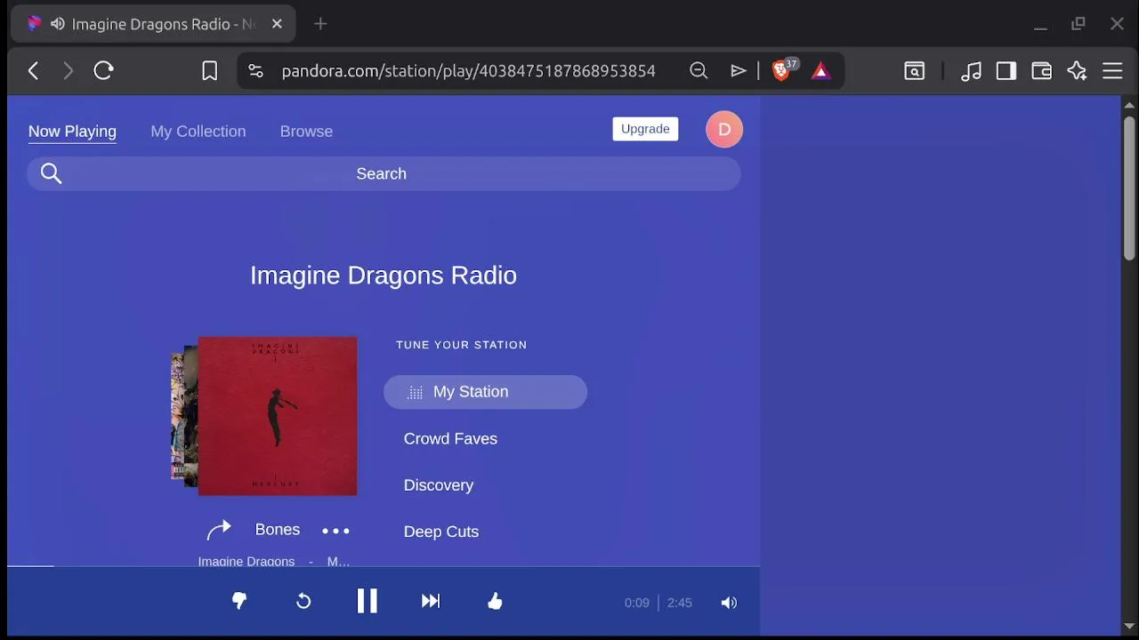Select Discovery station mode
The width and height of the screenshot is (1139, 640).
click(439, 485)
